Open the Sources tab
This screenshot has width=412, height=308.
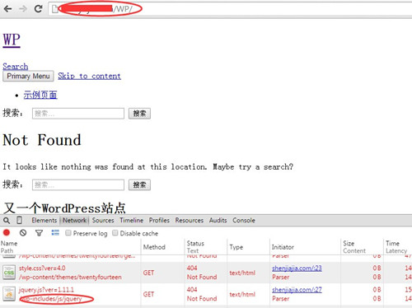pos(103,221)
